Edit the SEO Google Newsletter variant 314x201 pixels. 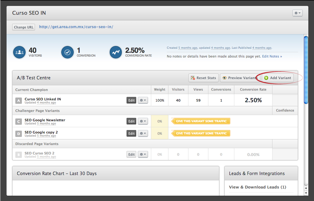coord(132,121)
